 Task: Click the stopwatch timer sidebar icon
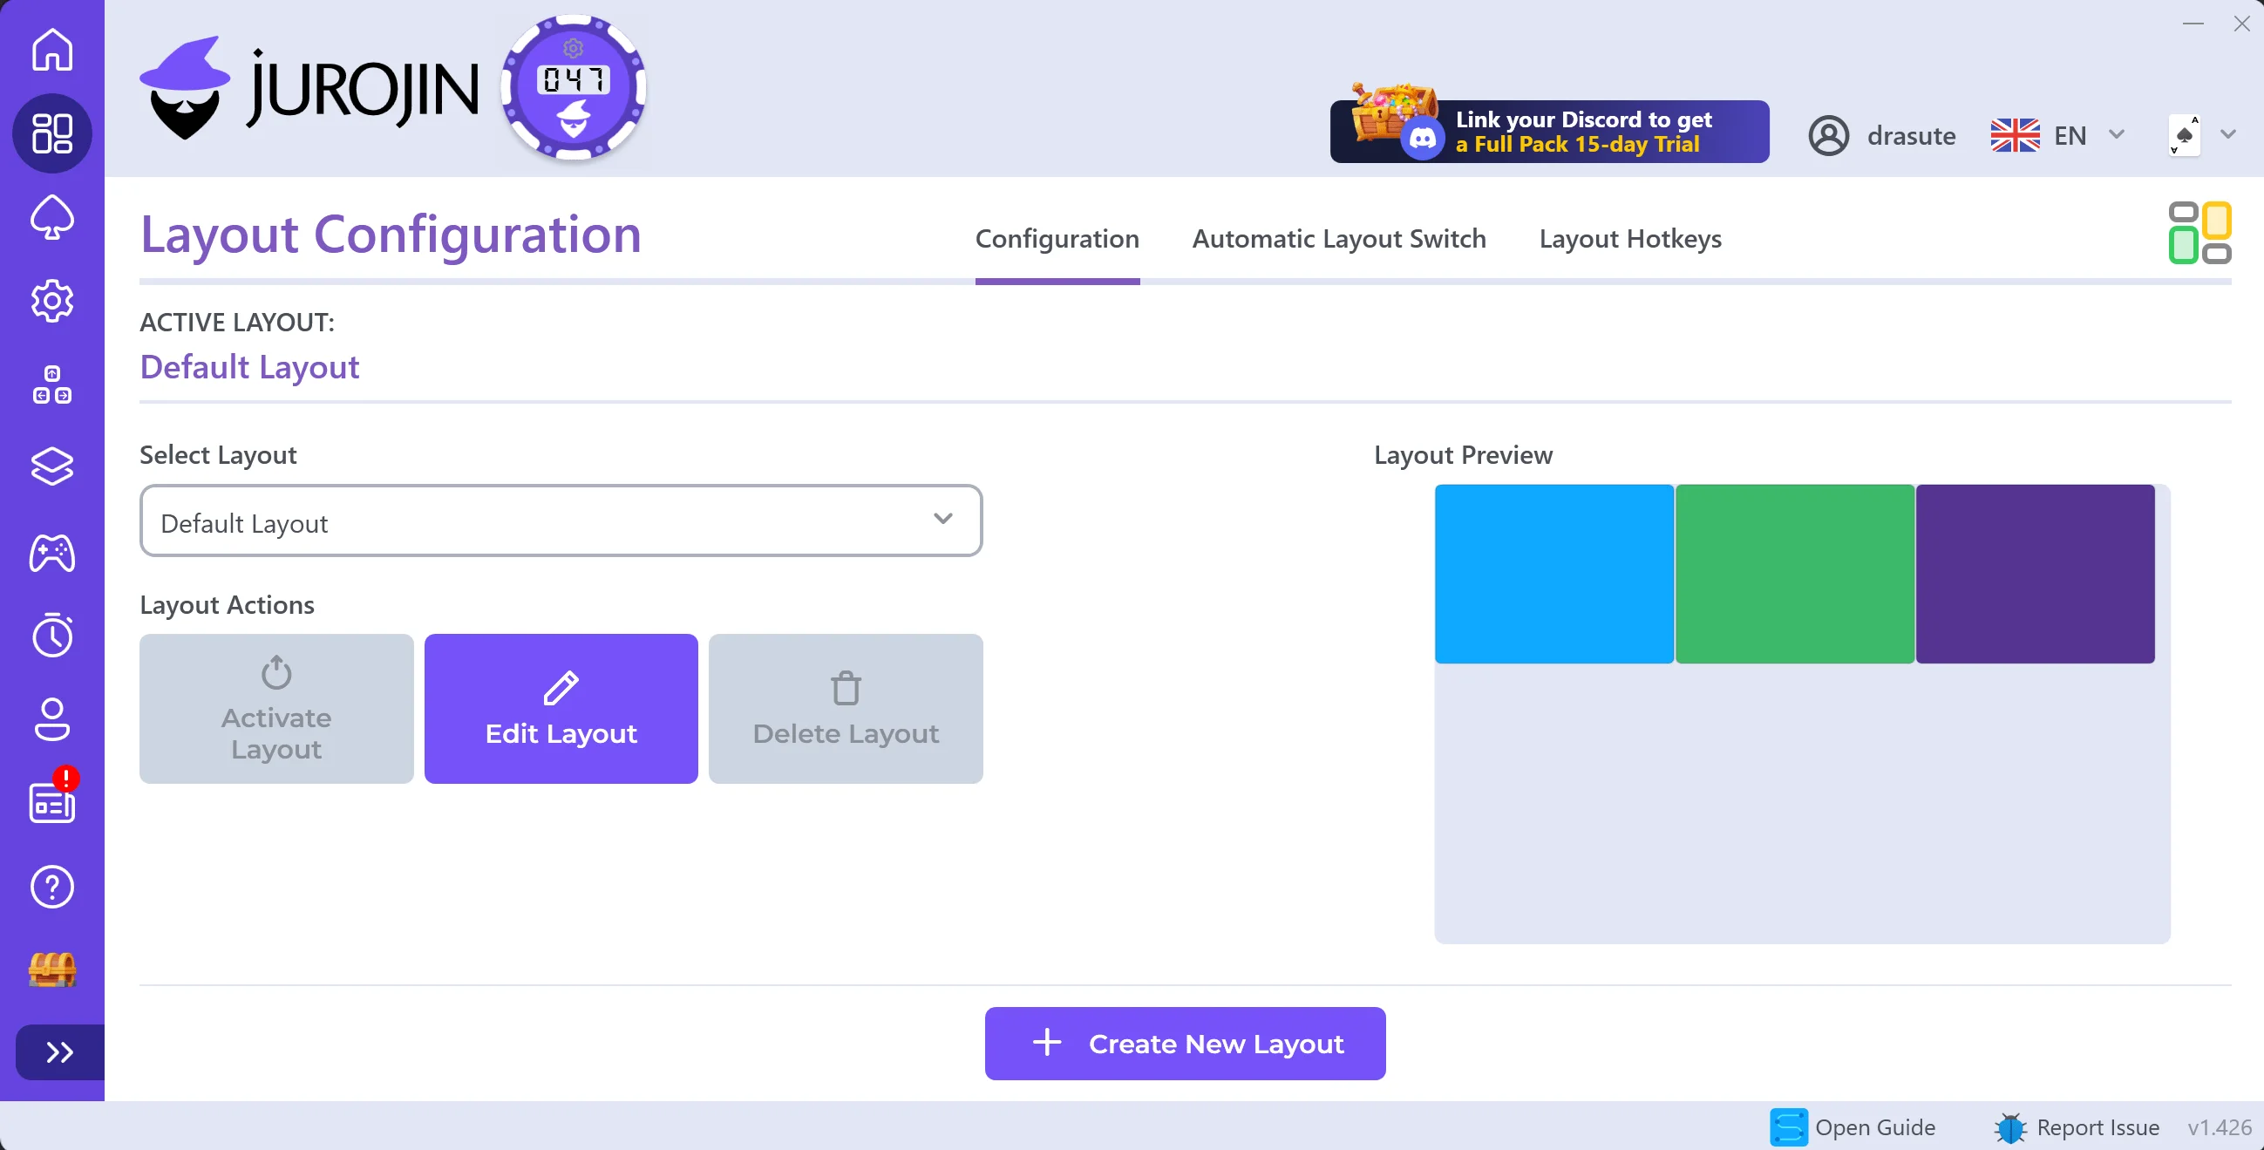click(51, 634)
